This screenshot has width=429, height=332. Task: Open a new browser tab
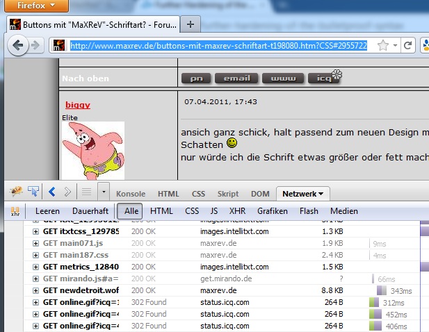pos(191,24)
